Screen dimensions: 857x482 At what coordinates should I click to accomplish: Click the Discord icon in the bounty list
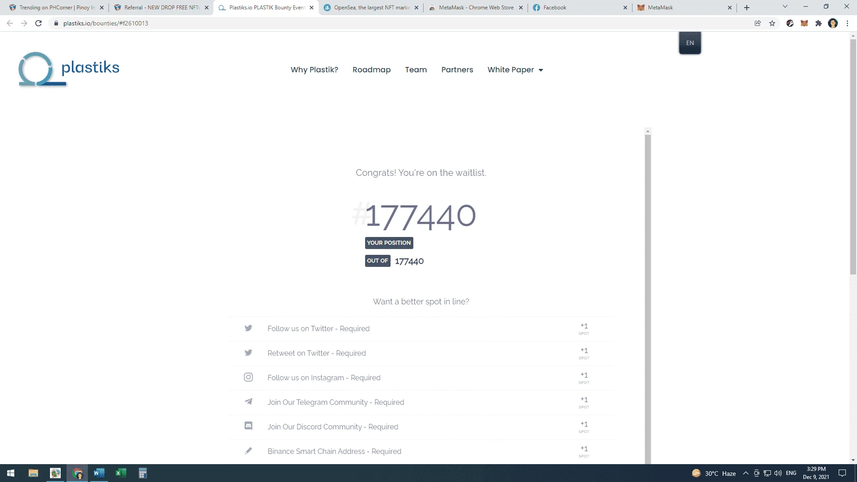tap(248, 426)
